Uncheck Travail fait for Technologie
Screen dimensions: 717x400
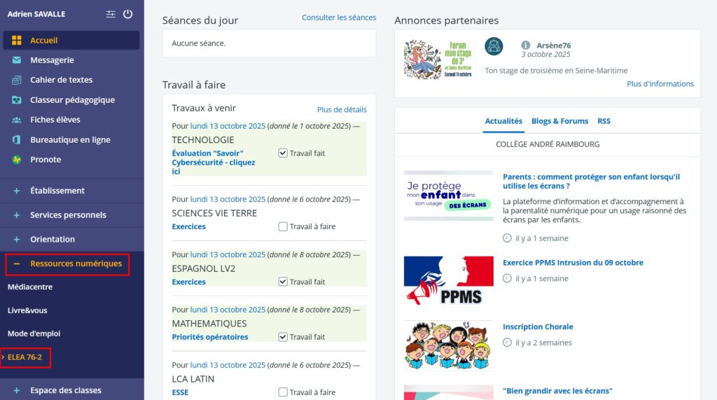pos(283,153)
